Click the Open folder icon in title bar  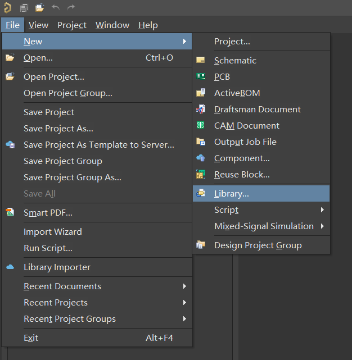coord(39,7)
